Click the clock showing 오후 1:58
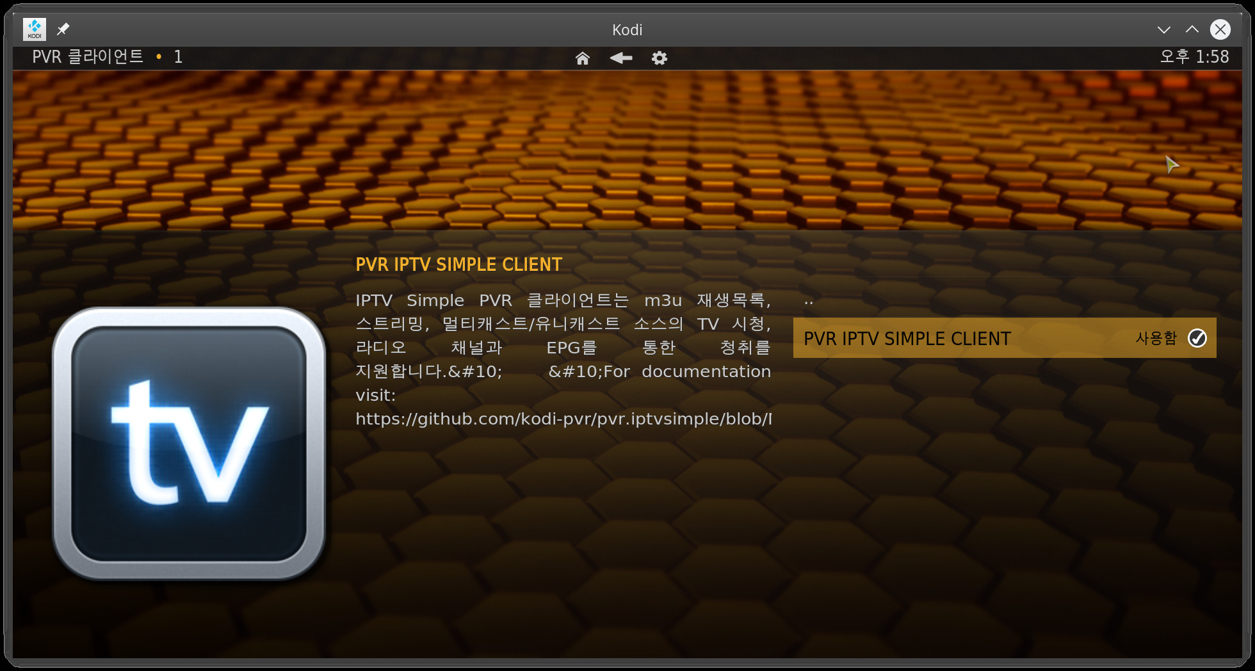This screenshot has height=671, width=1255. click(x=1194, y=57)
